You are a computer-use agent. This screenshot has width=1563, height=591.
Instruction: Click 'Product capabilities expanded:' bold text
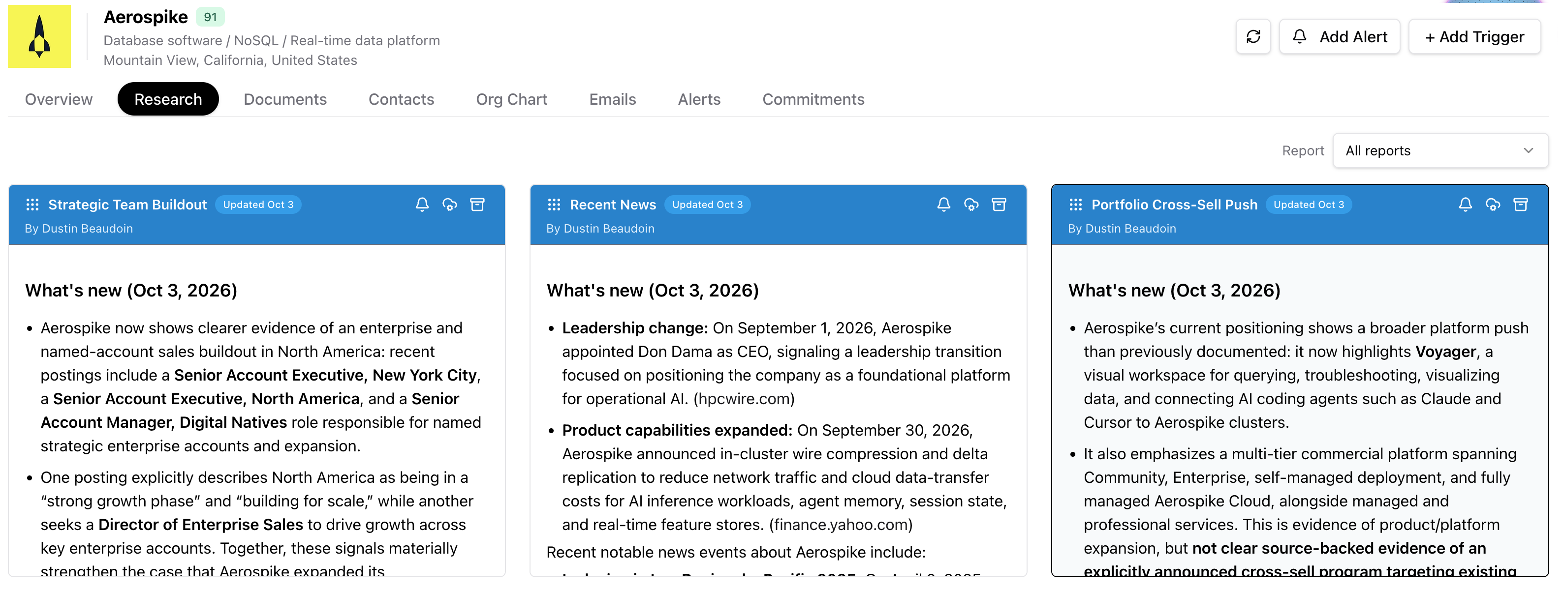[x=677, y=430]
